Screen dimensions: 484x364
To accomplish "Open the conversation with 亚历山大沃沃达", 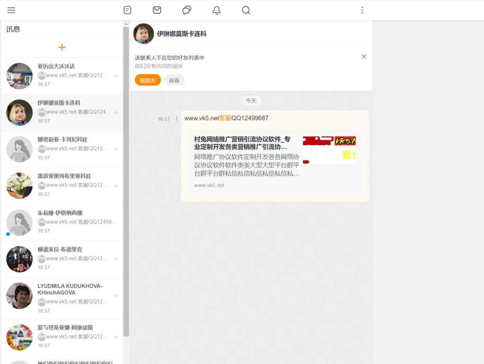I will pos(61,76).
